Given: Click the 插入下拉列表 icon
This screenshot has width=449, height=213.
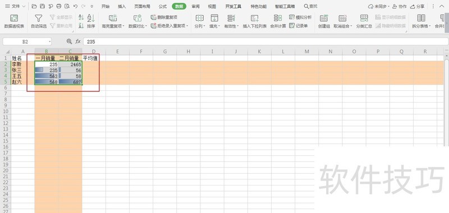Looking at the screenshot, I should (x=255, y=21).
